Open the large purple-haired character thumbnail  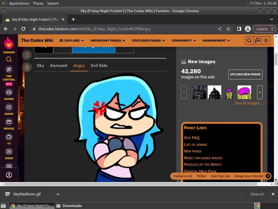point(244,92)
